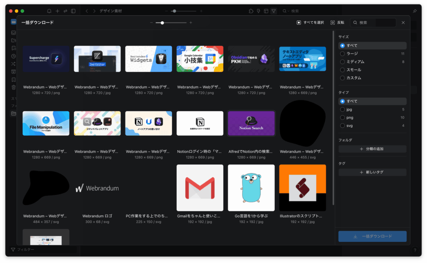This screenshot has width=427, height=263.
Task: Select the ラージ size radio button
Action: (343, 54)
